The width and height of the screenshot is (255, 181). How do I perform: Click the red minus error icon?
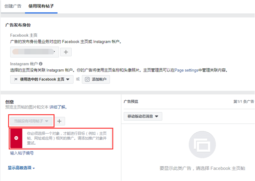(16, 138)
